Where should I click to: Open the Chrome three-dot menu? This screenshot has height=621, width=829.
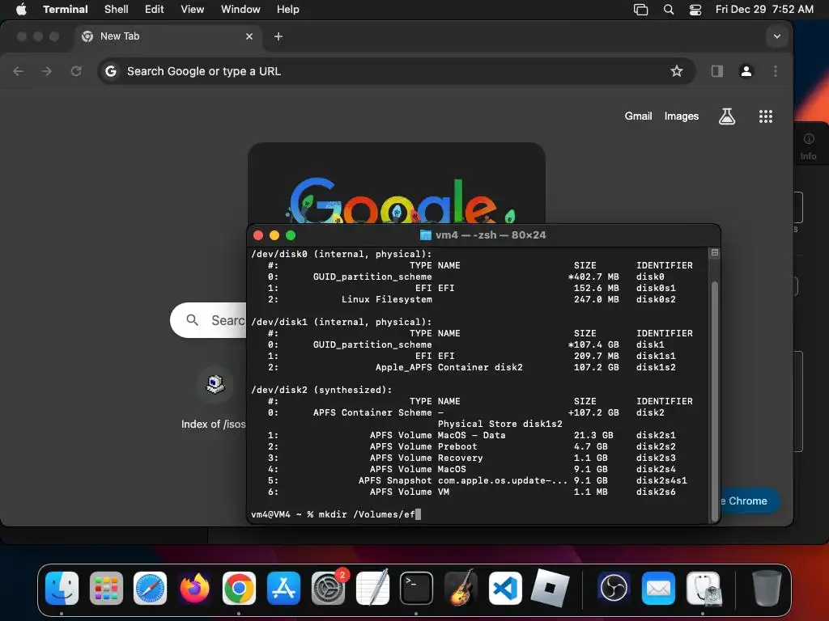(x=775, y=71)
